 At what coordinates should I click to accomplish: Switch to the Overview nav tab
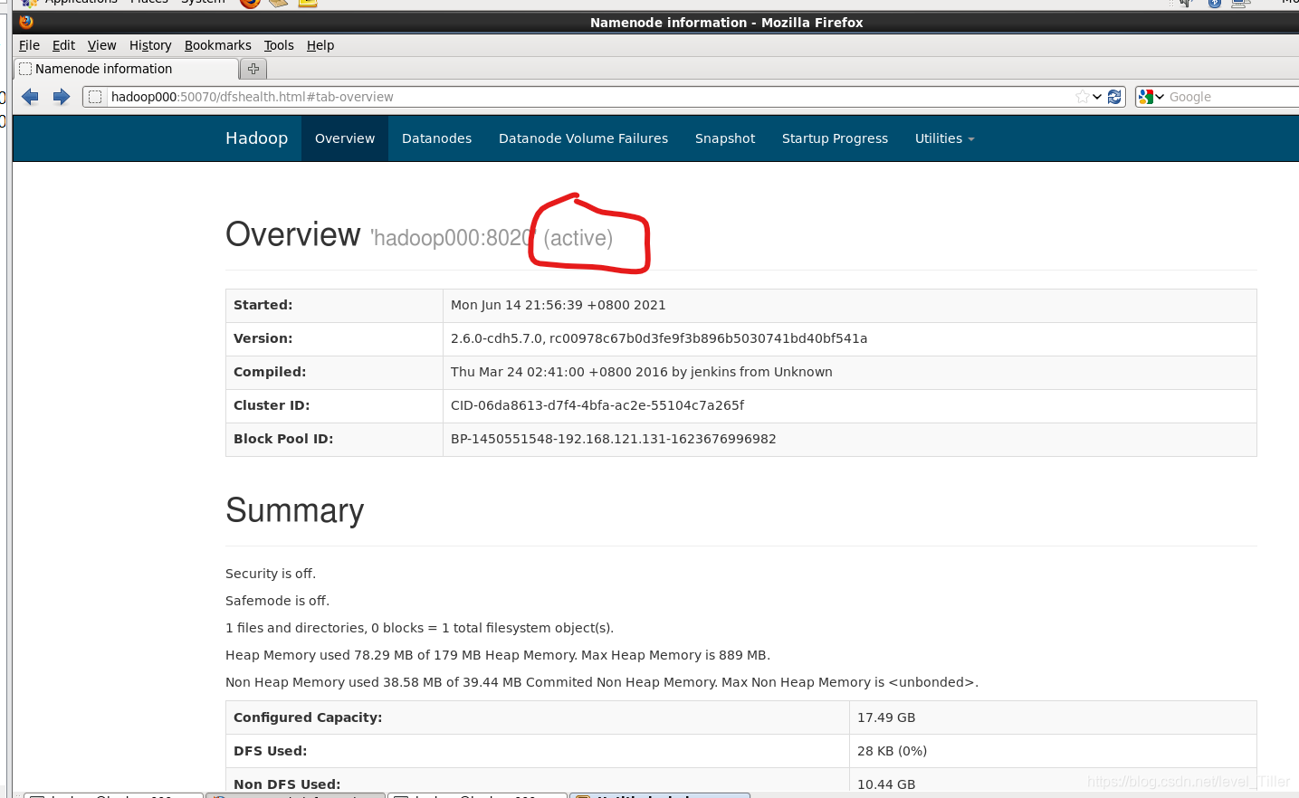(345, 138)
